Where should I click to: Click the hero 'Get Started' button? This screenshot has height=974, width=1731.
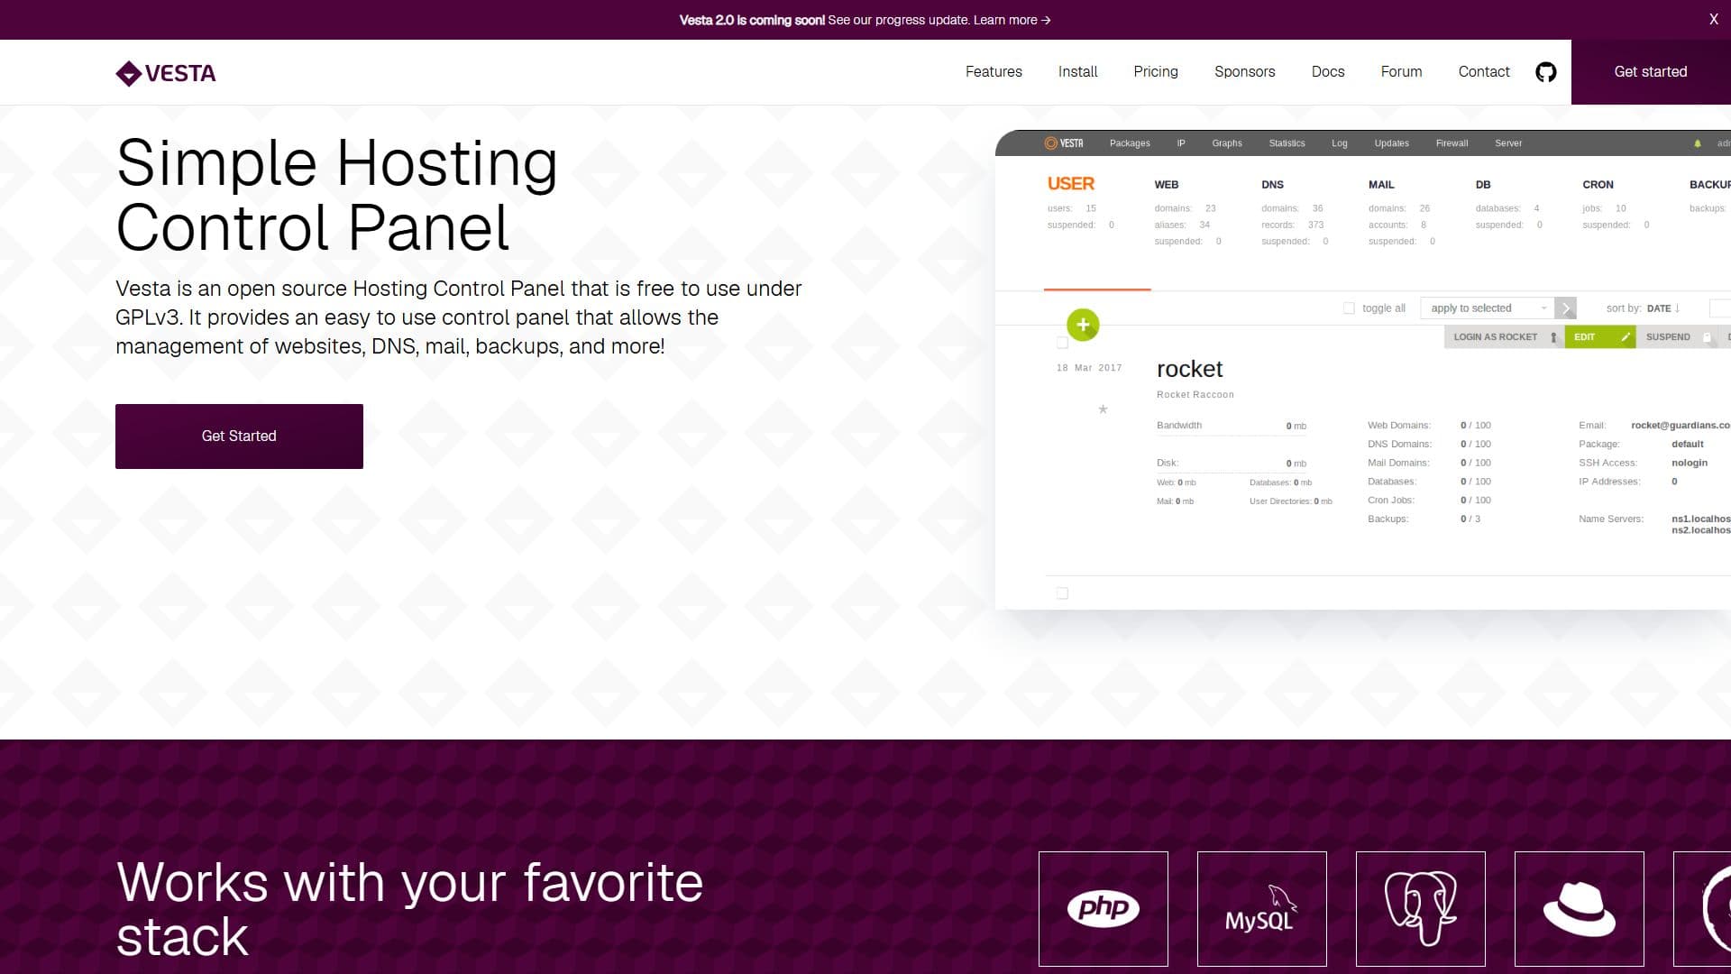pos(239,436)
